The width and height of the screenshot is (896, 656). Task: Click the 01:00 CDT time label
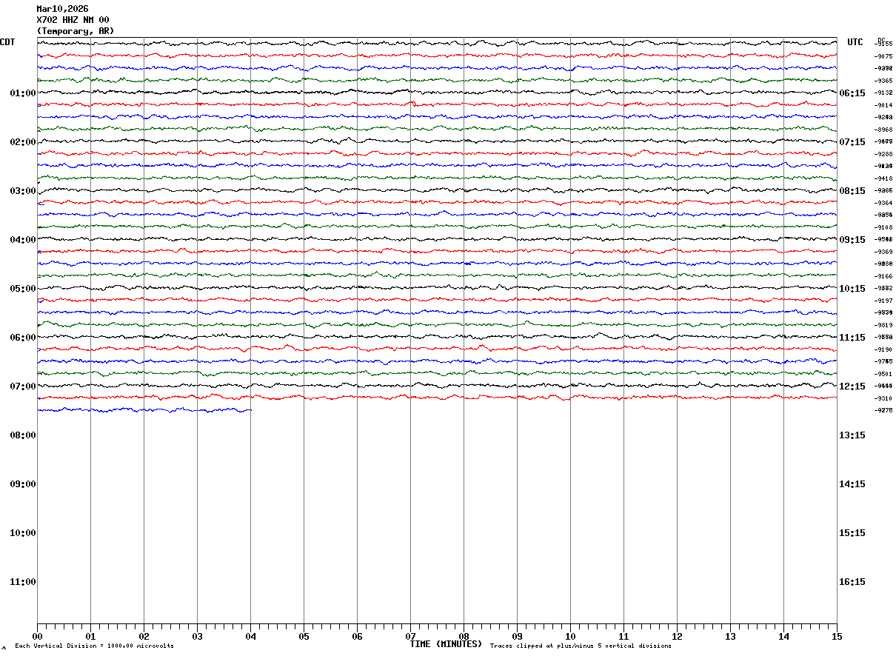[x=23, y=93]
